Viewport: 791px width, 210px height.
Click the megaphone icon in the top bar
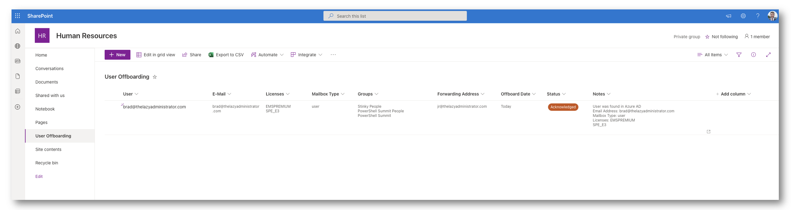728,16
